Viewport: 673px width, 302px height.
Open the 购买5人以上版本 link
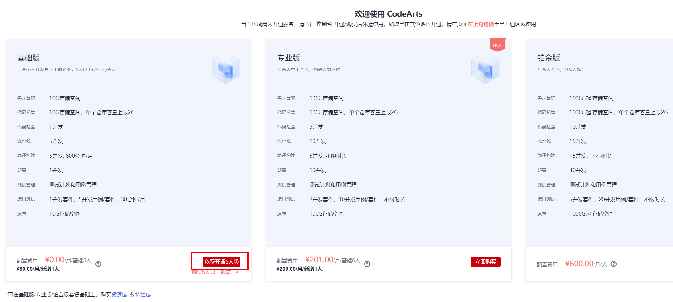coord(215,272)
